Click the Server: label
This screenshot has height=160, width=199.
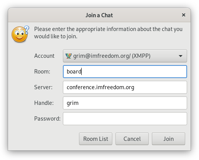(43, 87)
